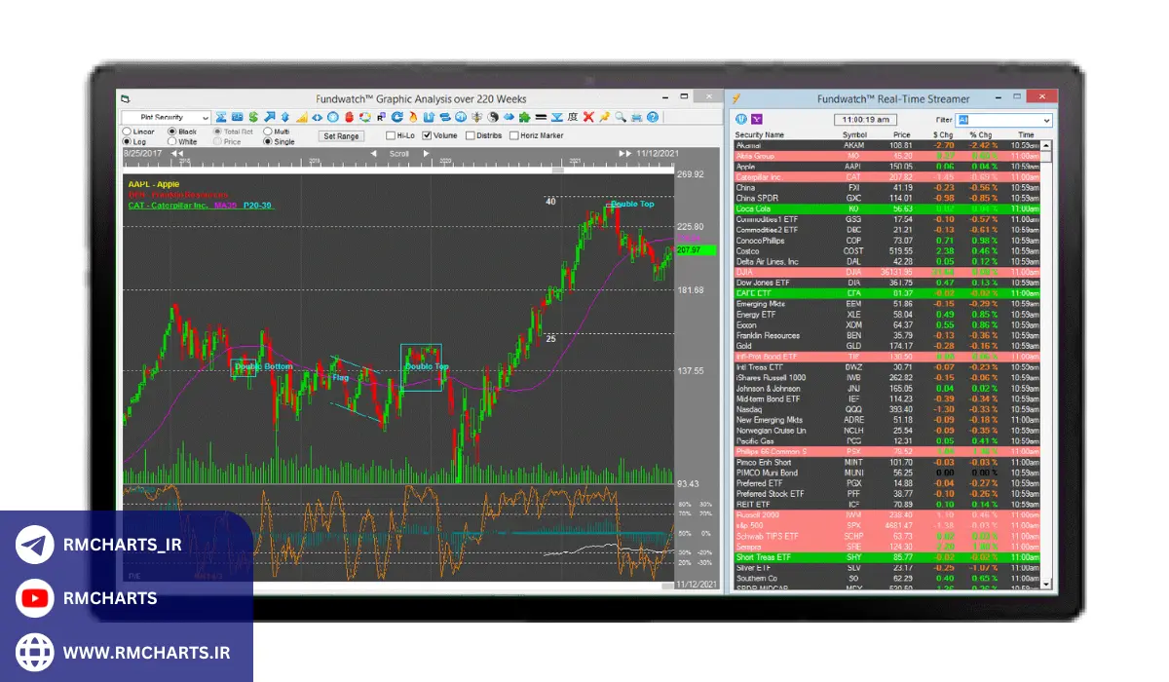
Task: Click the green dollar sign toolbar icon
Action: pyautogui.click(x=253, y=117)
